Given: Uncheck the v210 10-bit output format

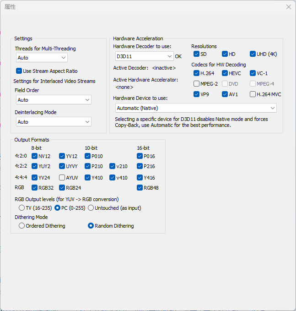Looking at the screenshot, I should click(113, 166).
